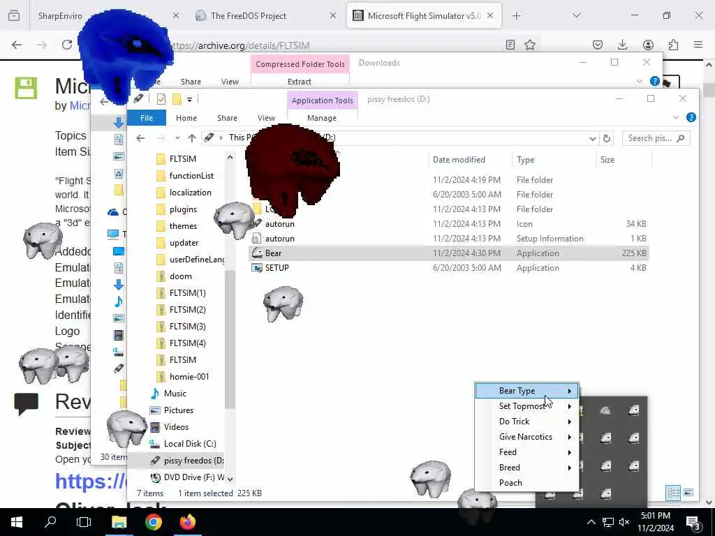Expand the ribbon in pissy freedos window
This screenshot has width=715, height=536.
(675, 117)
